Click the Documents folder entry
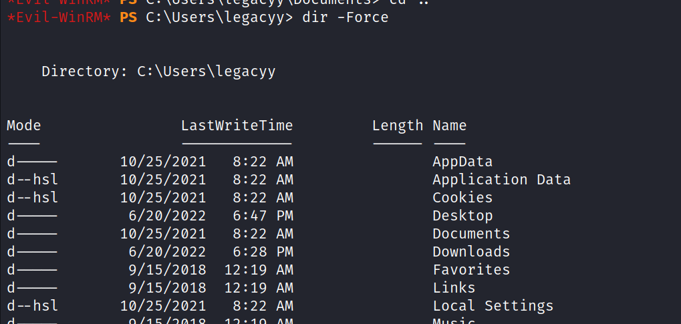Image resolution: width=681 pixels, height=324 pixels. 470,234
